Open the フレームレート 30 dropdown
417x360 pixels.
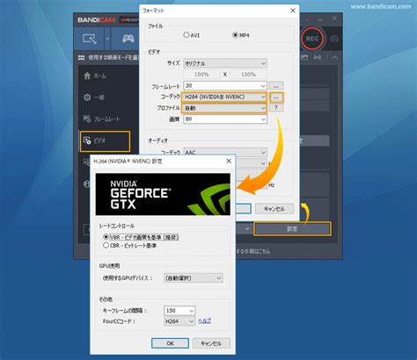pos(225,85)
